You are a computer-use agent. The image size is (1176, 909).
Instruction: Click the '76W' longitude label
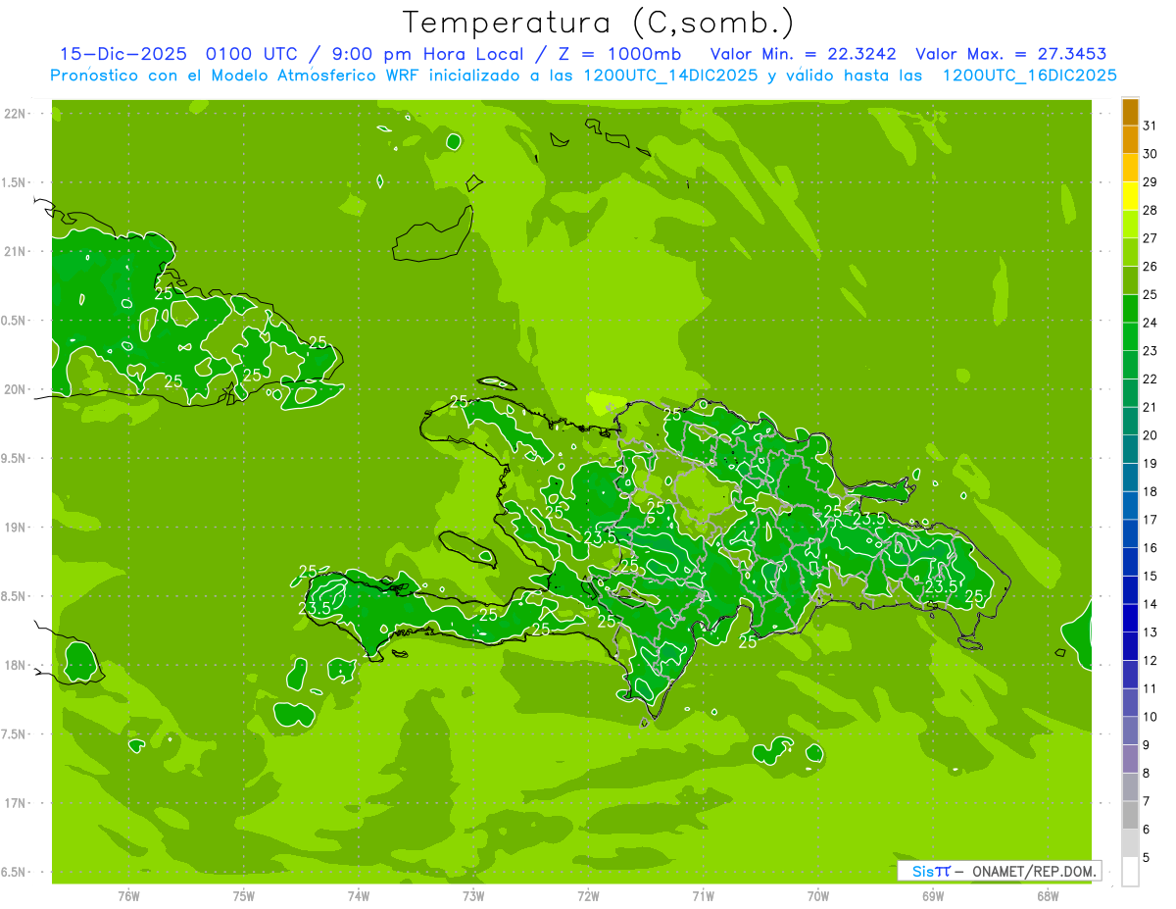(x=128, y=896)
